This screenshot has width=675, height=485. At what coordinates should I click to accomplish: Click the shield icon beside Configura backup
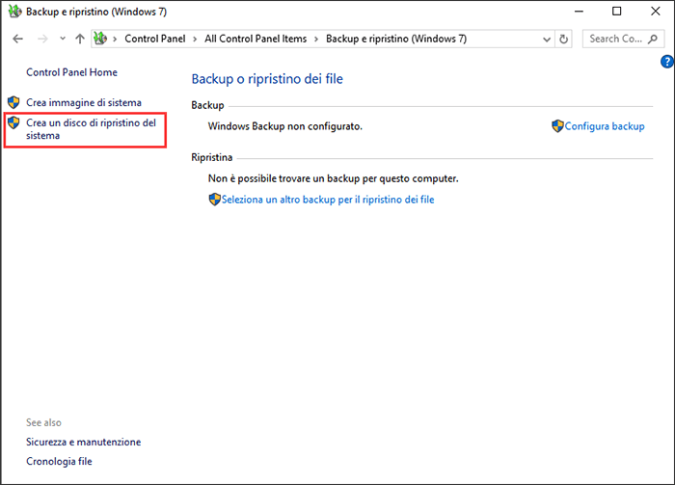557,126
